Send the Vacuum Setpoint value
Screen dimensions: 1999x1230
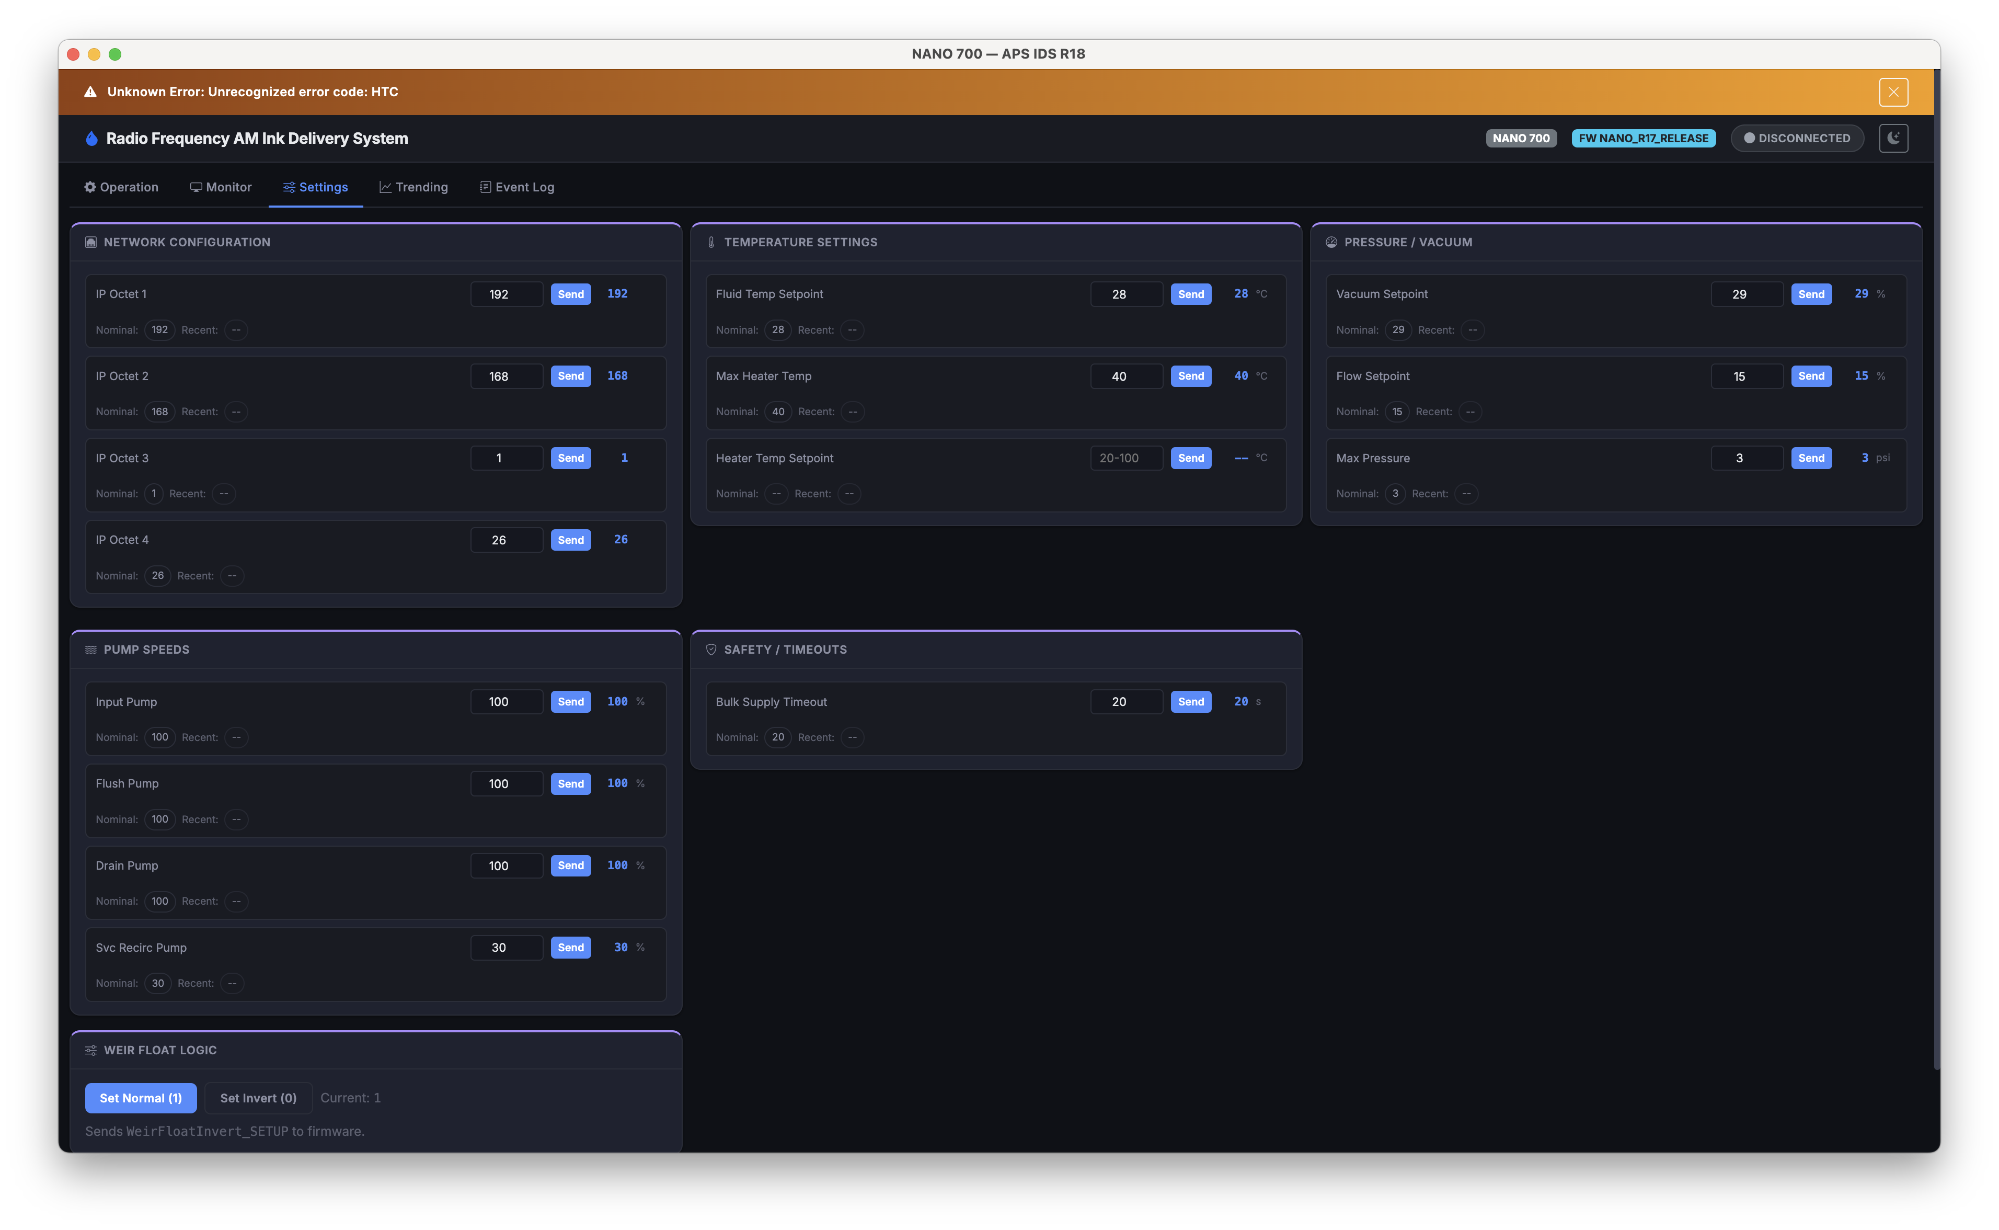pyautogui.click(x=1811, y=294)
